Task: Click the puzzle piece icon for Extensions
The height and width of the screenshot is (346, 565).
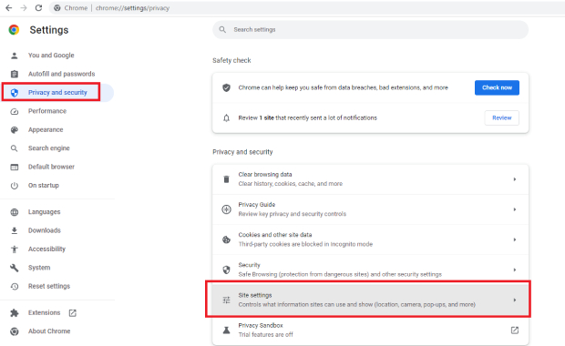Action: (x=14, y=313)
